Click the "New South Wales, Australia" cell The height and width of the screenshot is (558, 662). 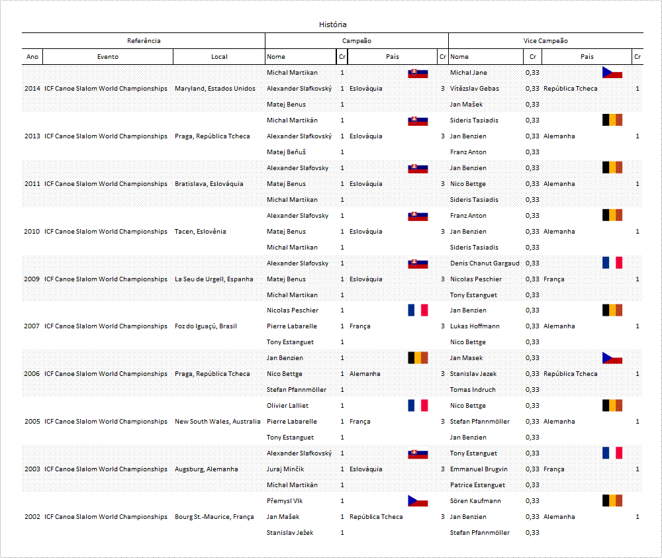(x=217, y=422)
